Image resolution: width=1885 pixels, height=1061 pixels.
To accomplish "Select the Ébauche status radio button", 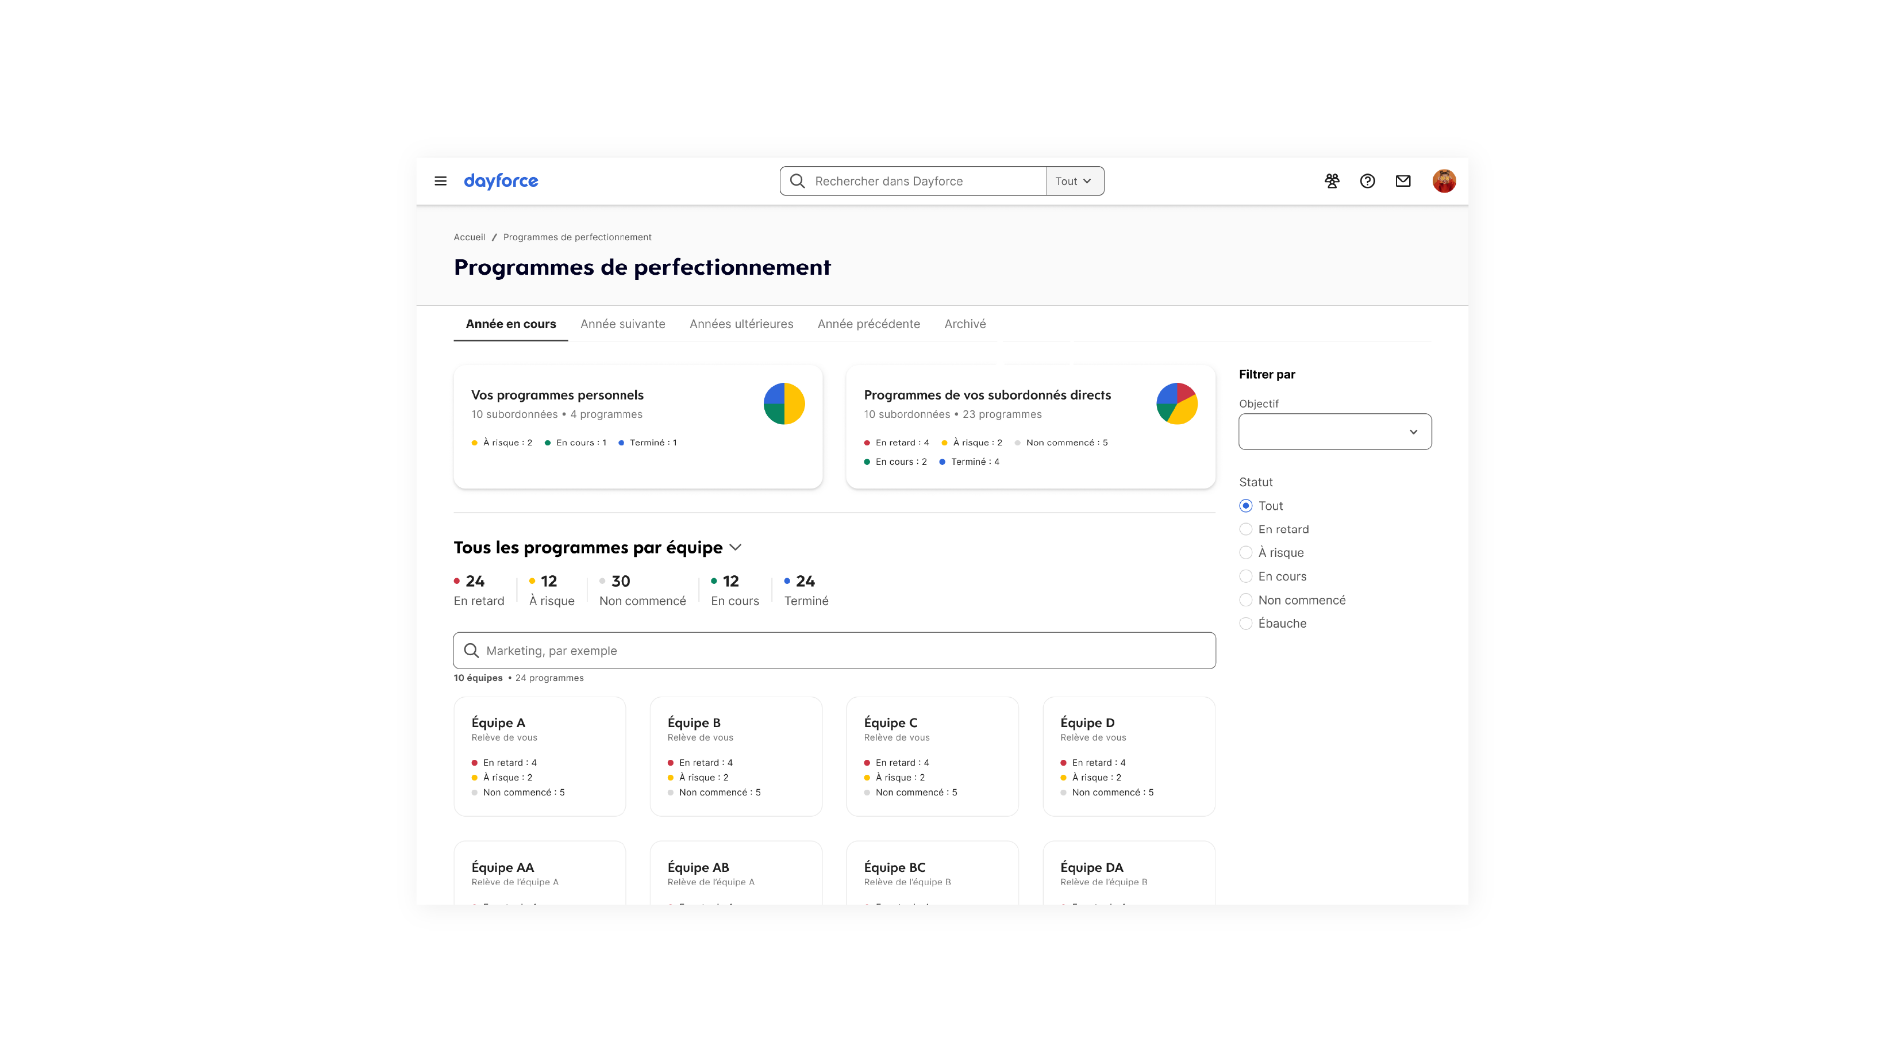I will point(1245,624).
